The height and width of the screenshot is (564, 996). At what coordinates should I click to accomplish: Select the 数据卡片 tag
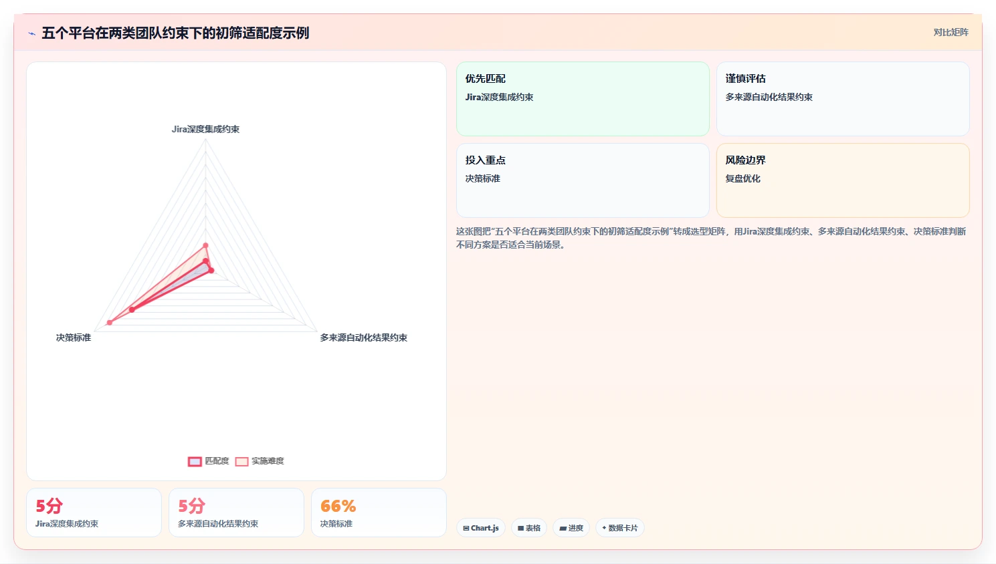point(620,528)
